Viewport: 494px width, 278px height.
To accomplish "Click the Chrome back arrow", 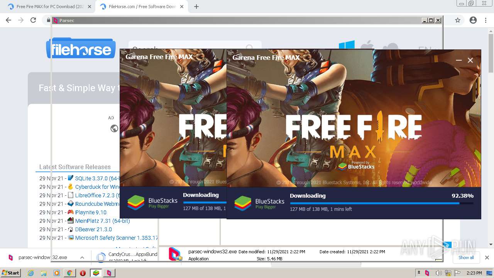I will pos(8,20).
